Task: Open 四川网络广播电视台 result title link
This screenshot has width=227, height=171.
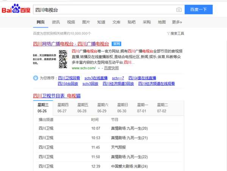Action: [71, 44]
